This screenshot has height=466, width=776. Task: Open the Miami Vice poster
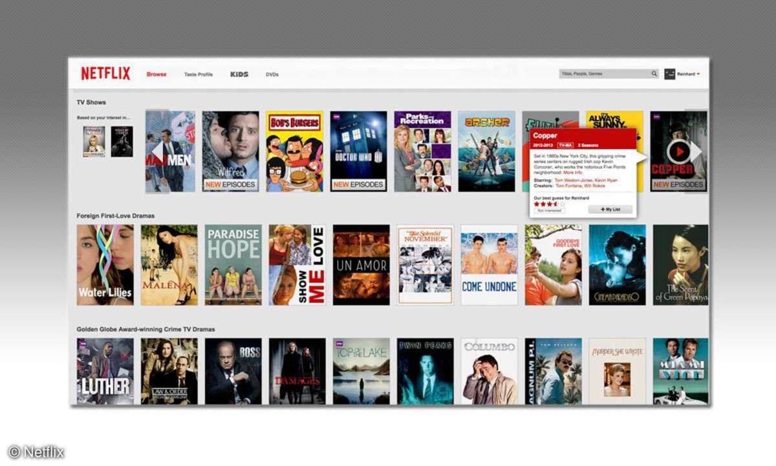point(681,371)
